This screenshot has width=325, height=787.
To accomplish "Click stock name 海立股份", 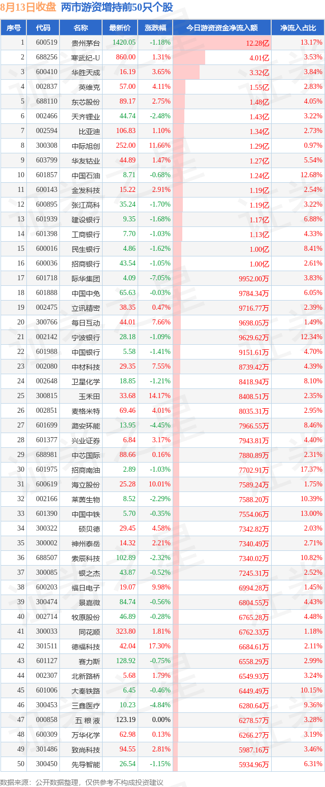I will (x=86, y=484).
